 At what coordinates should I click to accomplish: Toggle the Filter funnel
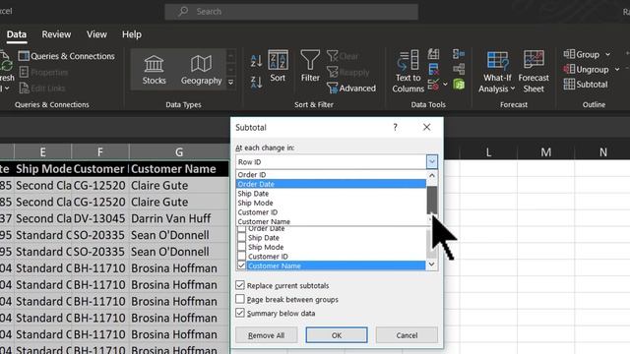click(310, 66)
